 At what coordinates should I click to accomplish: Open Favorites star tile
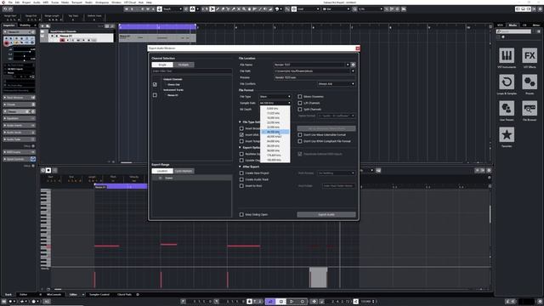(507, 134)
